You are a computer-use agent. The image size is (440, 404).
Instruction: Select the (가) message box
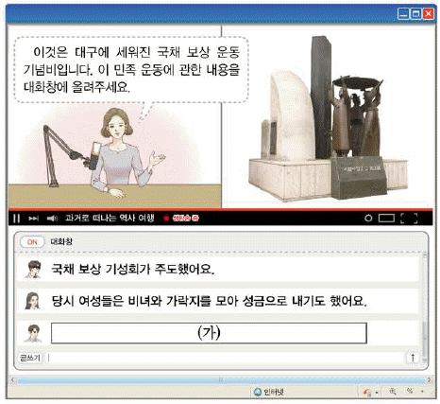209,333
